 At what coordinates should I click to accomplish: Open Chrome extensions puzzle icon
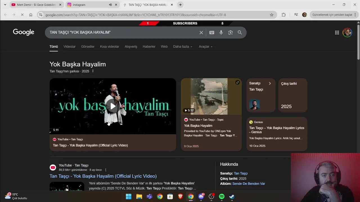point(283,15)
